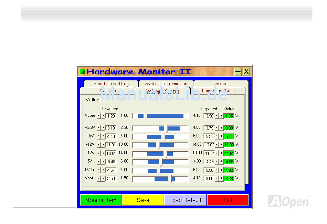Decrease -5V low limit with left arrow
The width and height of the screenshot is (327, 224).
click(99, 161)
